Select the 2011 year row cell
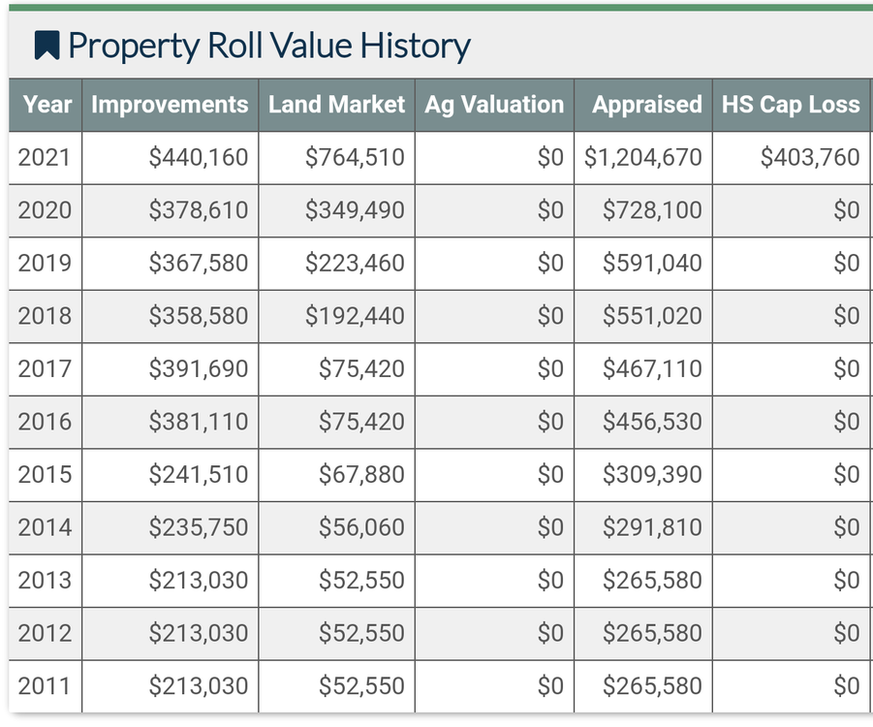This screenshot has width=873, height=727. pyautogui.click(x=45, y=686)
